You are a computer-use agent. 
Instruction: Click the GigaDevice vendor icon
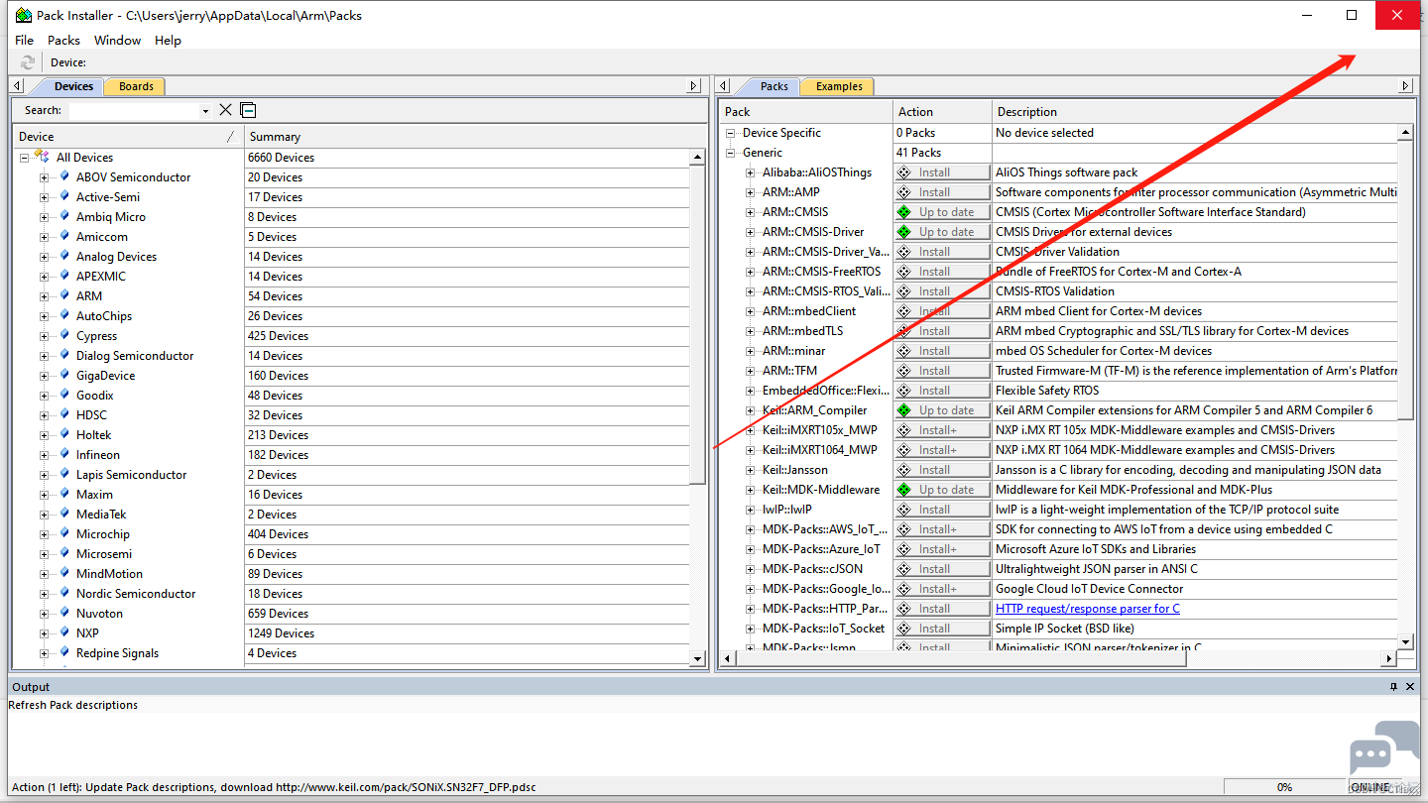click(64, 375)
